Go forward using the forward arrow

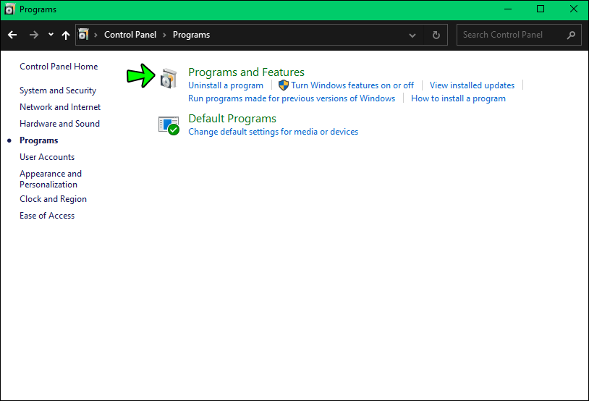34,35
